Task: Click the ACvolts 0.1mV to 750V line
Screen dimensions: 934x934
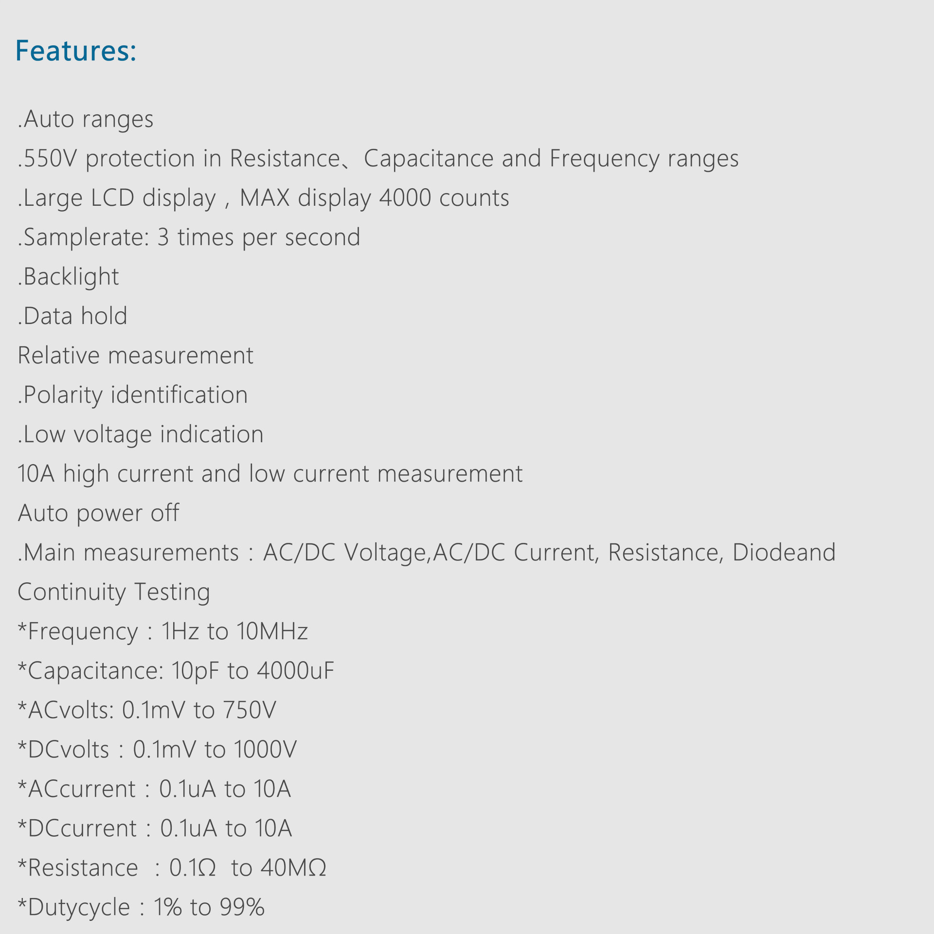Action: (x=147, y=710)
